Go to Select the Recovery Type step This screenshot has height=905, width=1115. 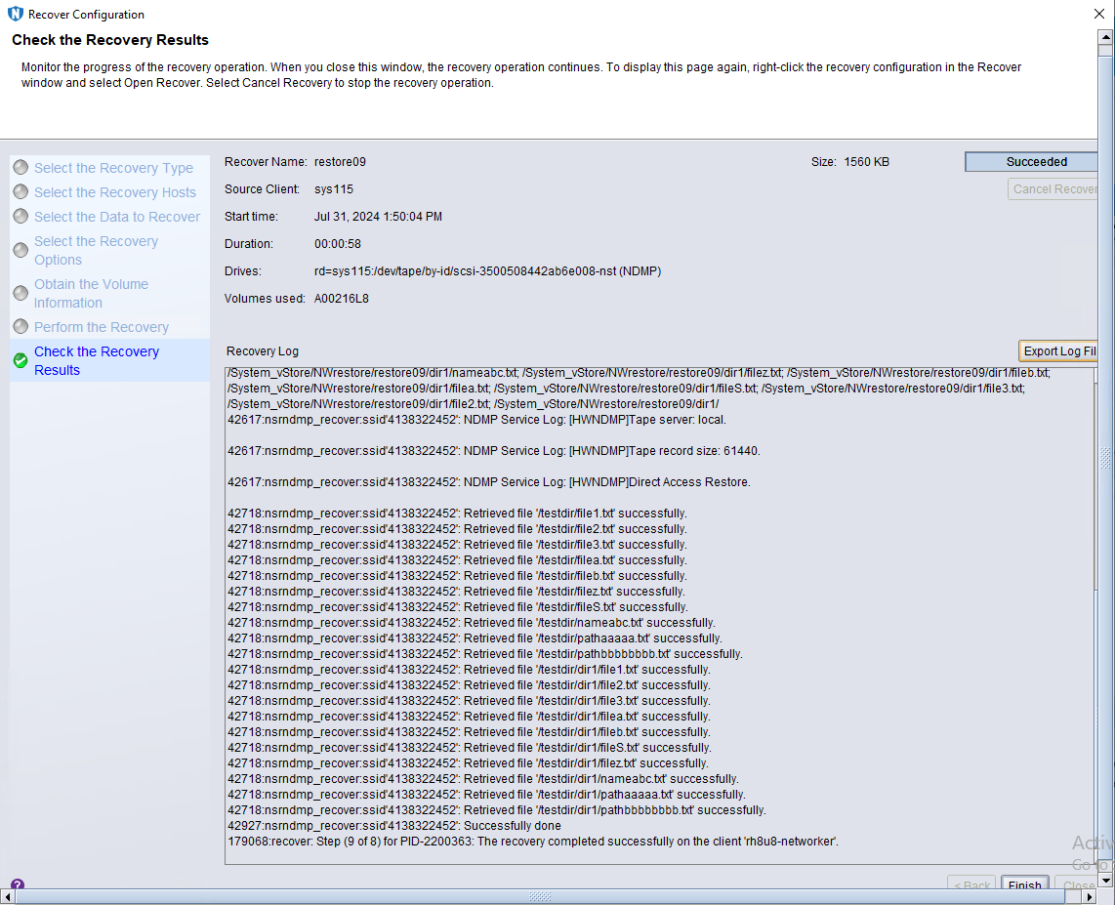pos(114,168)
